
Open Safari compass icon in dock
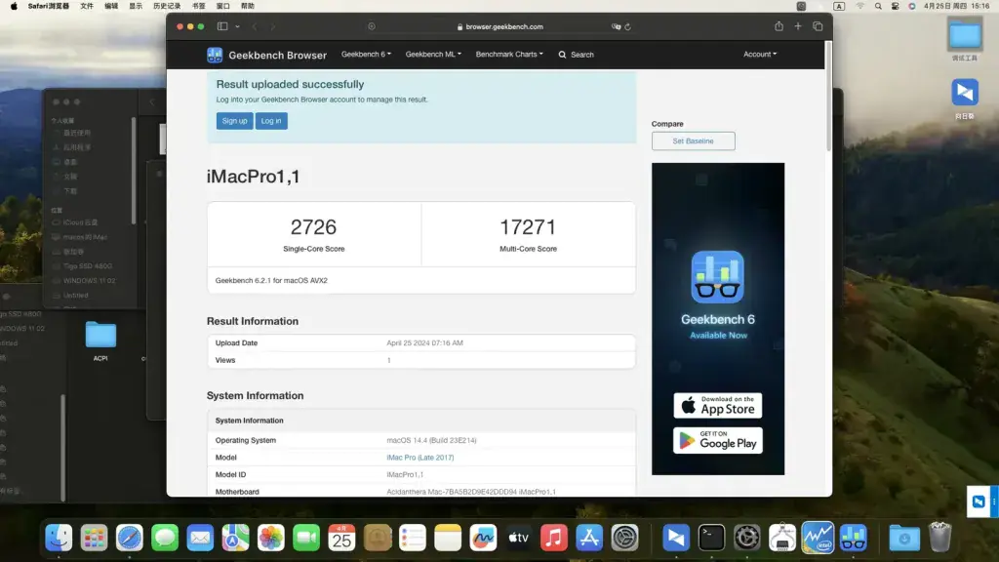click(130, 538)
